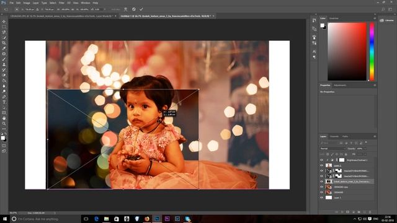The height and width of the screenshot is (223, 397).
Task: Select the History Brush tool
Action: coord(4,70)
